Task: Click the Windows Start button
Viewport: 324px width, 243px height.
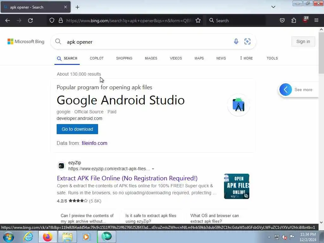Action: click(9, 237)
